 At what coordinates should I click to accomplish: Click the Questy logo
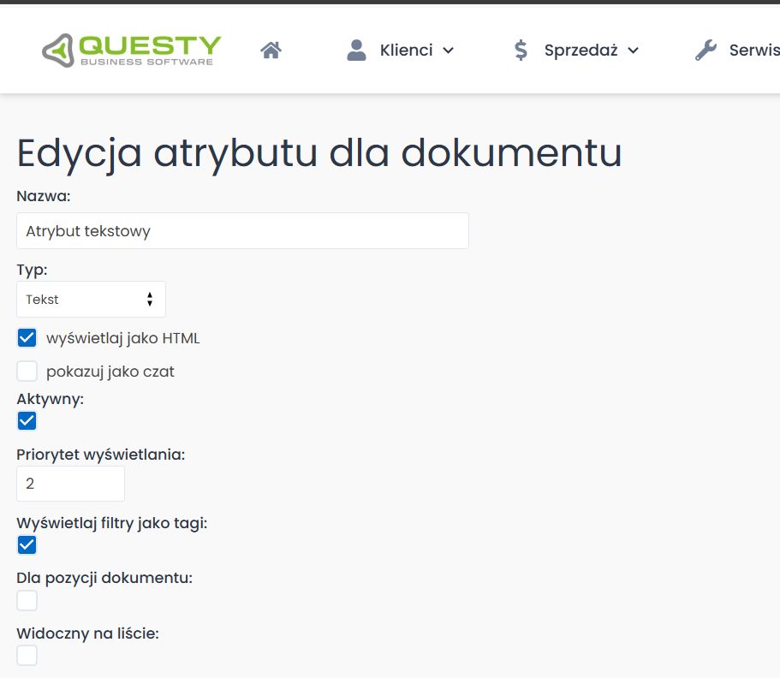pos(130,49)
